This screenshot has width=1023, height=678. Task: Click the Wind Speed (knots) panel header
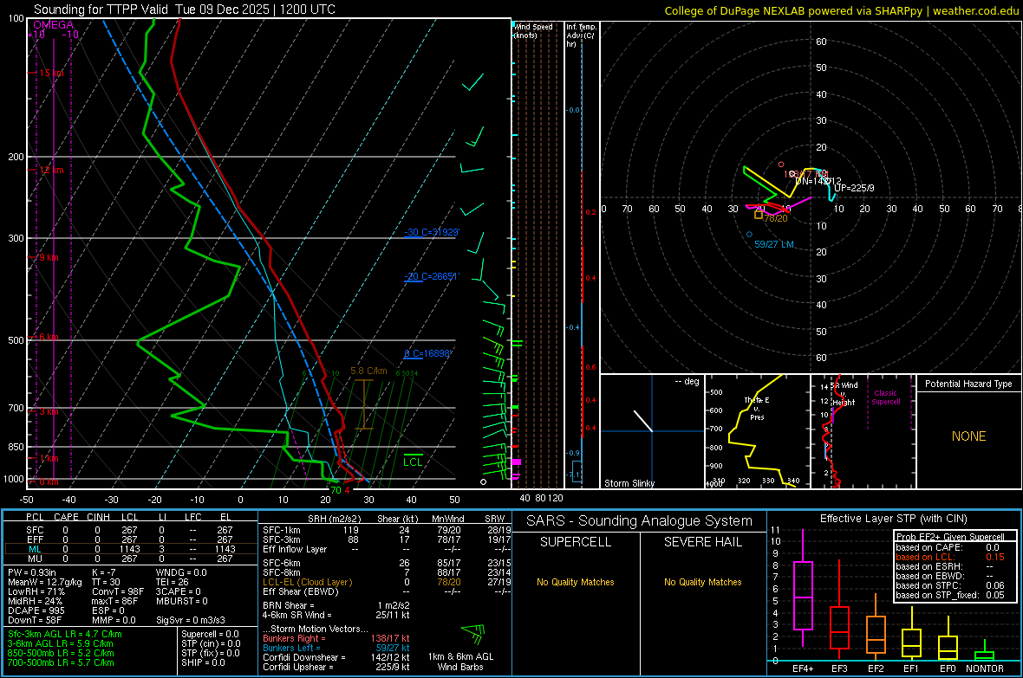534,30
